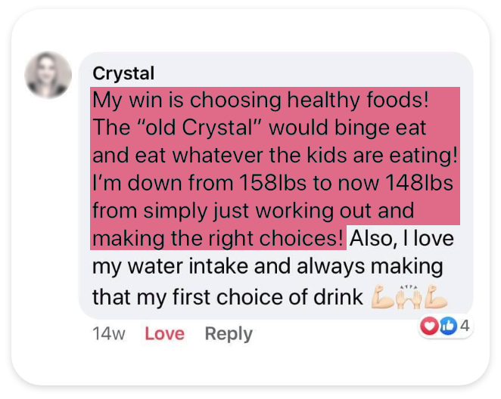Click the left flexed bicep emoji
This screenshot has width=501, height=399.
(x=382, y=297)
